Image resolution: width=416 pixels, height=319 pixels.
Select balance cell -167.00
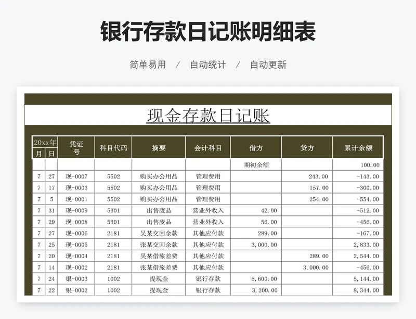[x=358, y=233]
